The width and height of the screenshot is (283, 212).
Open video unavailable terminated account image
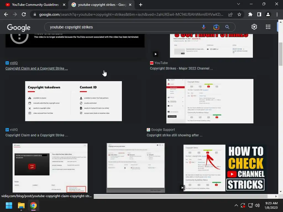click(x=75, y=41)
